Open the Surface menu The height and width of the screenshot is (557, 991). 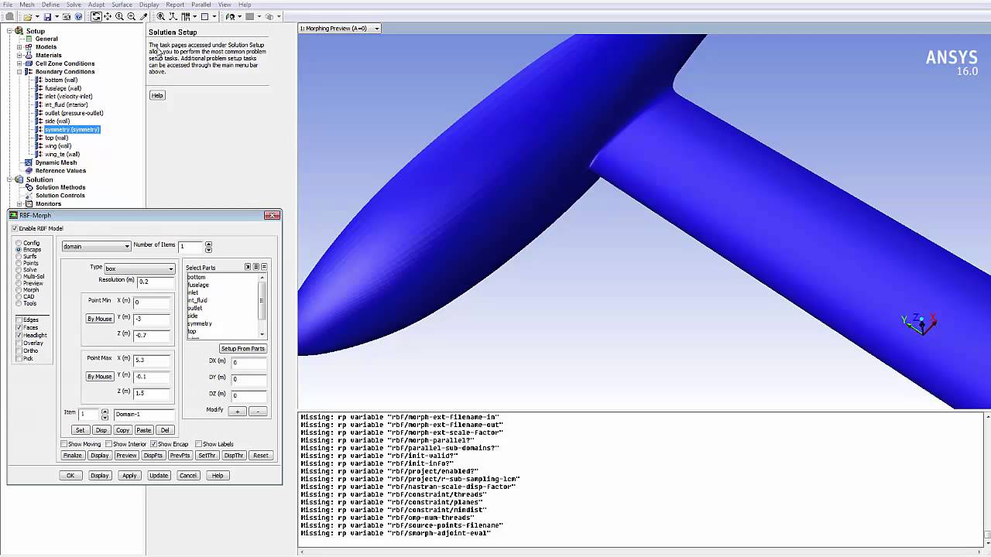tap(122, 5)
